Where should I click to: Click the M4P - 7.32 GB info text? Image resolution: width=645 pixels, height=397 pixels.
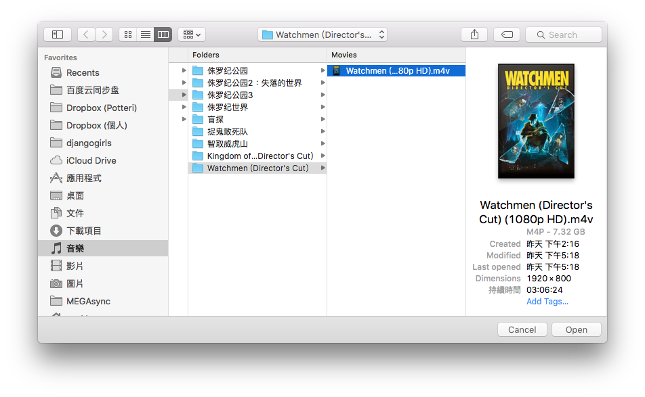556,232
